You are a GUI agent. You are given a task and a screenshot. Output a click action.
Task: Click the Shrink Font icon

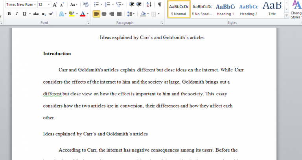pyautogui.click(x=62, y=5)
